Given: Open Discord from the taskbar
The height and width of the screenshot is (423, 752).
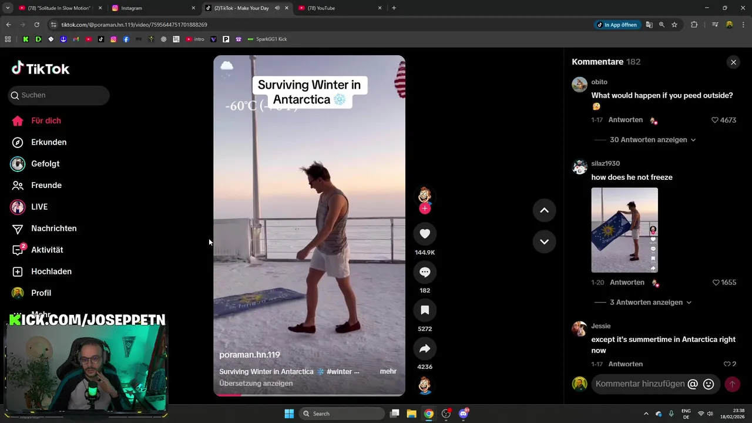Looking at the screenshot, I should (464, 414).
